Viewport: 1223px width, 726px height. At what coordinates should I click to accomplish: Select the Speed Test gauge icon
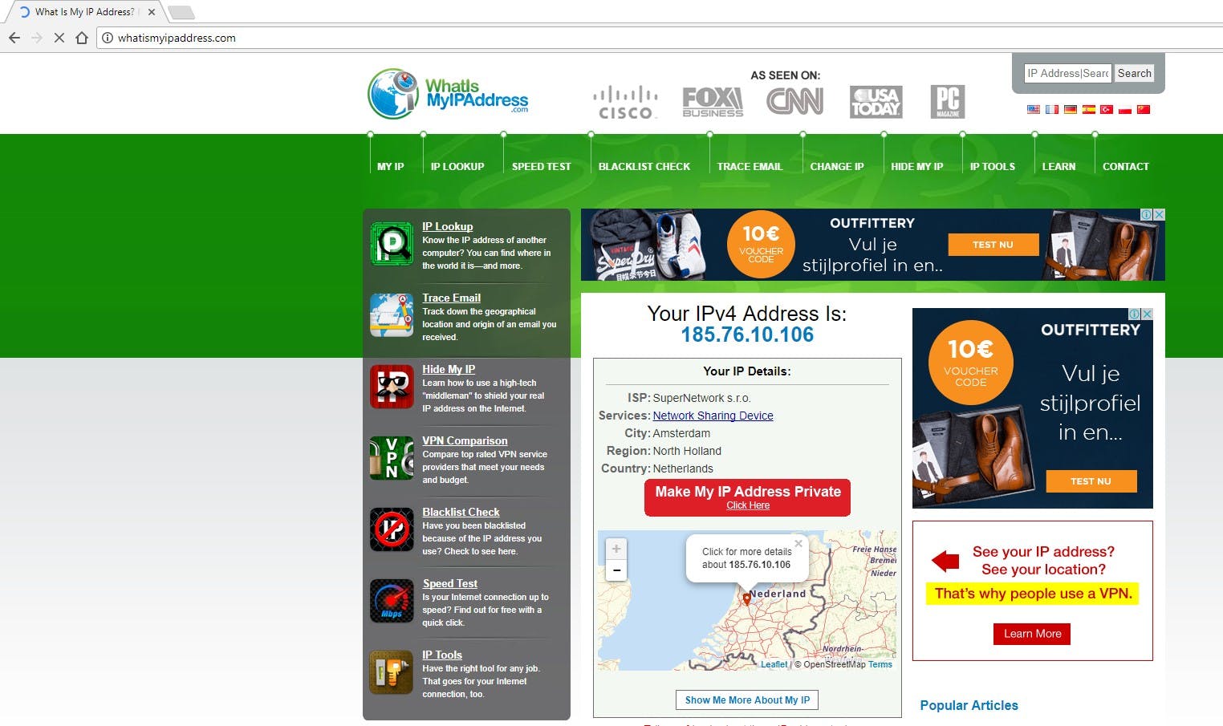391,600
